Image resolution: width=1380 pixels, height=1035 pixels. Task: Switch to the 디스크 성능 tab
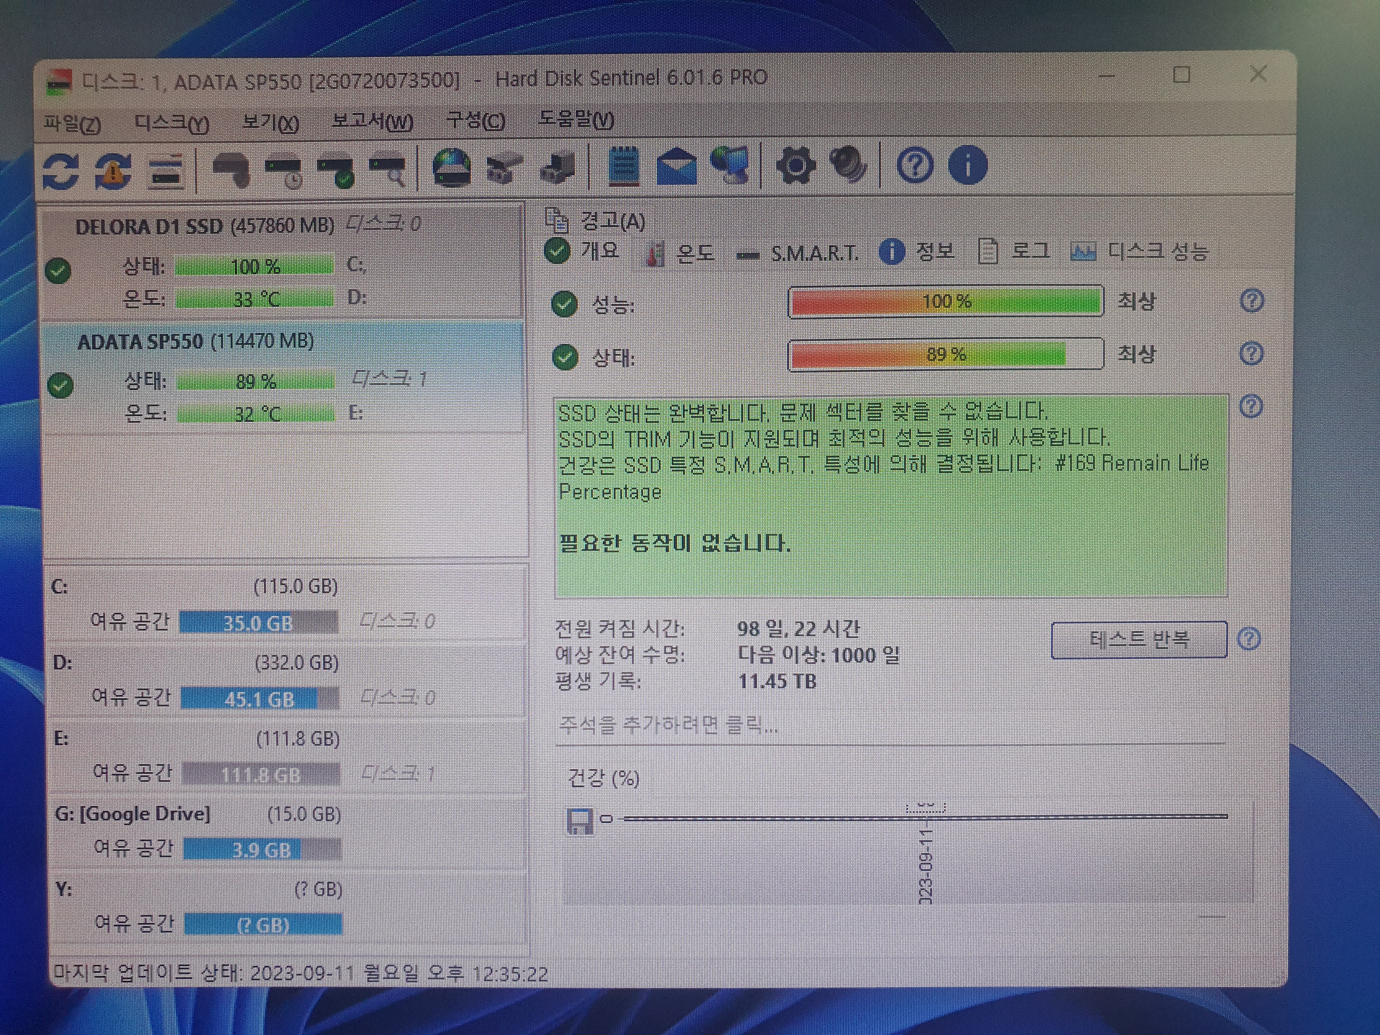(1140, 252)
